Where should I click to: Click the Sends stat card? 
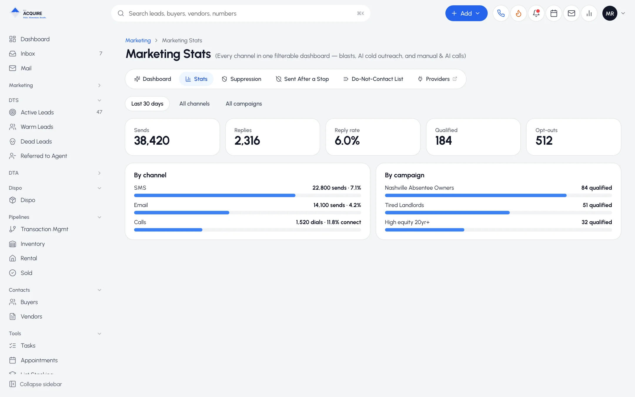click(x=172, y=137)
